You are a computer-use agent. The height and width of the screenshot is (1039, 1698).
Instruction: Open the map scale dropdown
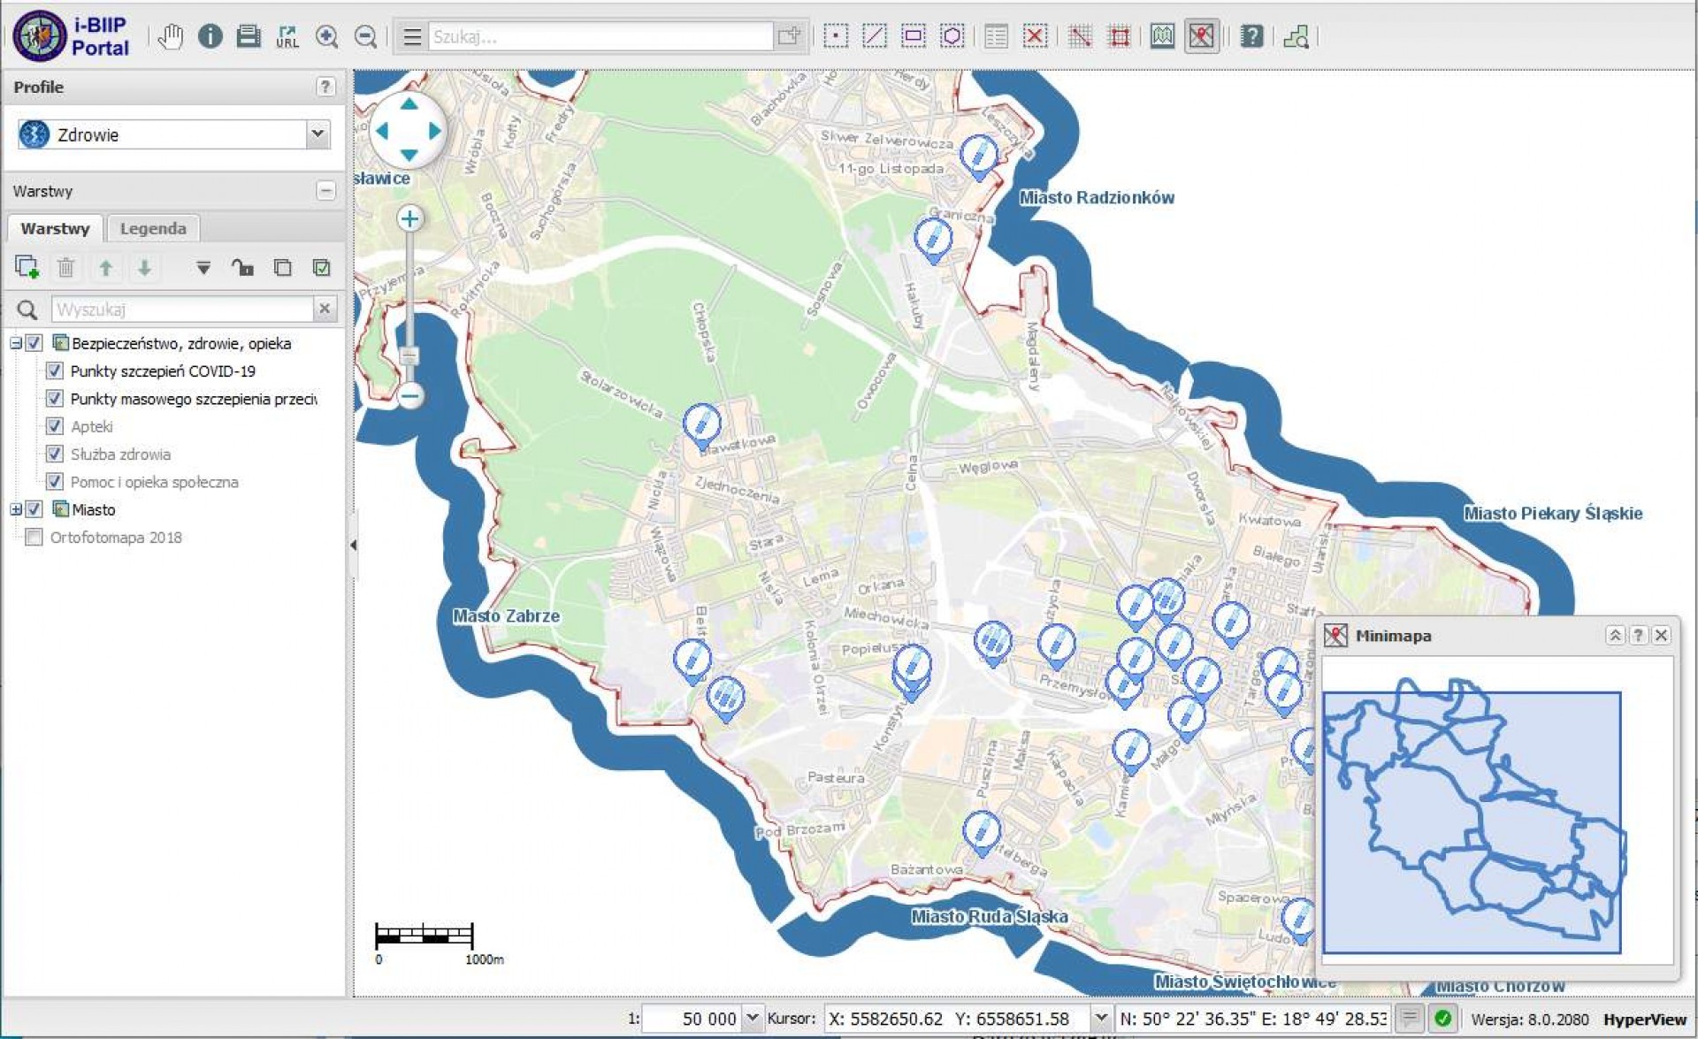click(x=753, y=1018)
